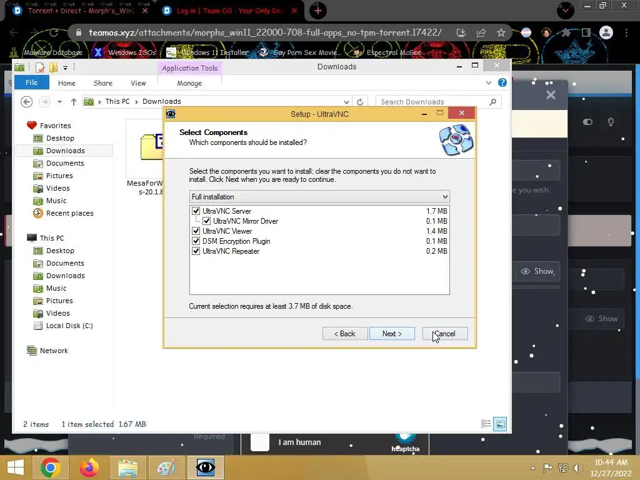The image size is (640, 480).
Task: Click Quick Access properties icon
Action: [39, 67]
